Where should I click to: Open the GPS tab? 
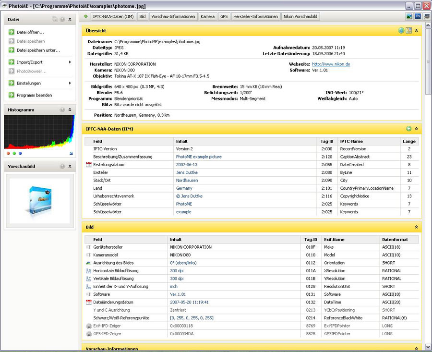224,16
